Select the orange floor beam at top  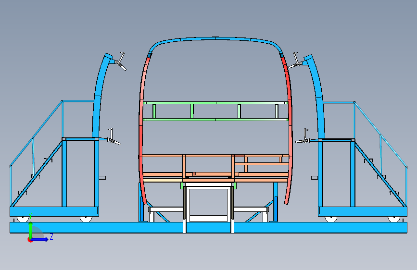click(215, 156)
